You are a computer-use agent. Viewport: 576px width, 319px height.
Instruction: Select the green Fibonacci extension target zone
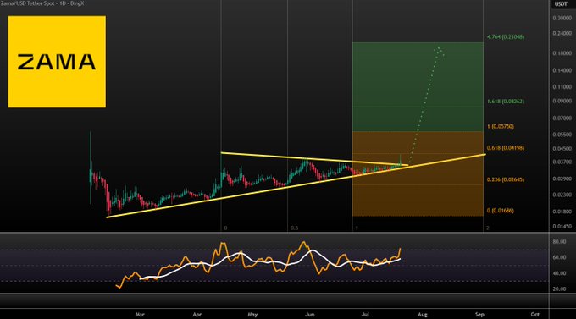[418, 87]
